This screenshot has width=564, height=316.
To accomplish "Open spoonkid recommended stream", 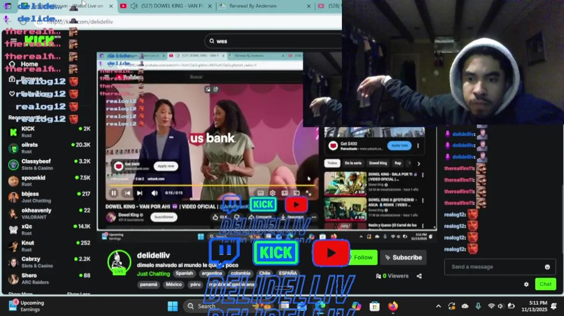I will pyautogui.click(x=49, y=181).
